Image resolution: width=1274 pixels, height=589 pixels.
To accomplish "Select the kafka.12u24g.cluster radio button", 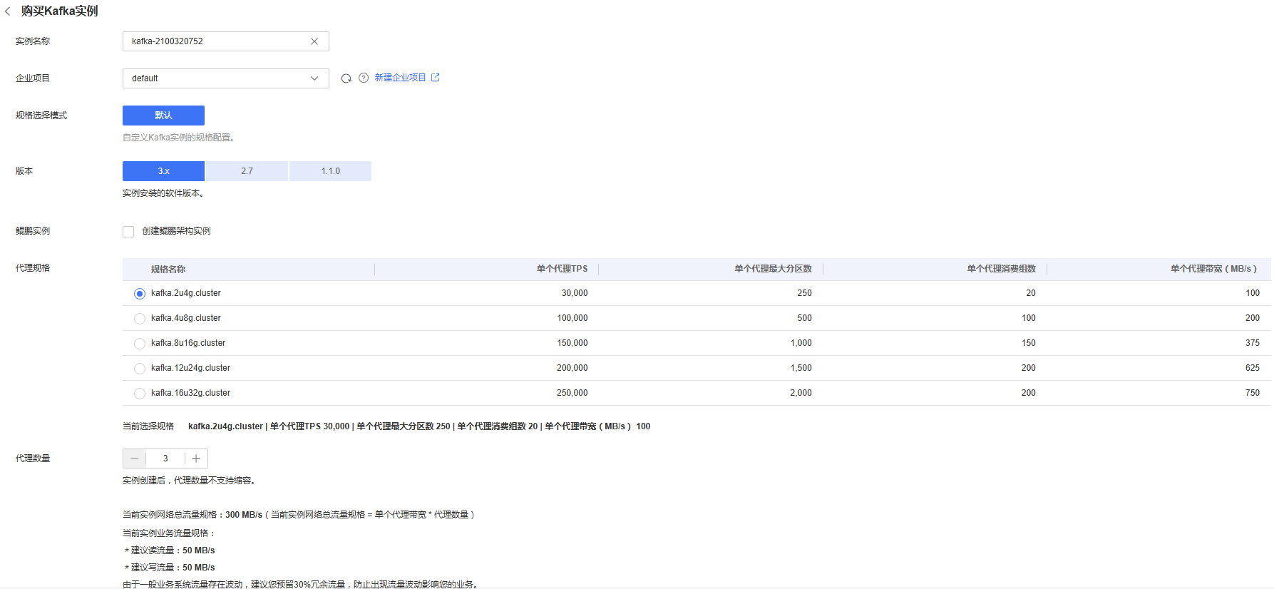I will 140,369.
